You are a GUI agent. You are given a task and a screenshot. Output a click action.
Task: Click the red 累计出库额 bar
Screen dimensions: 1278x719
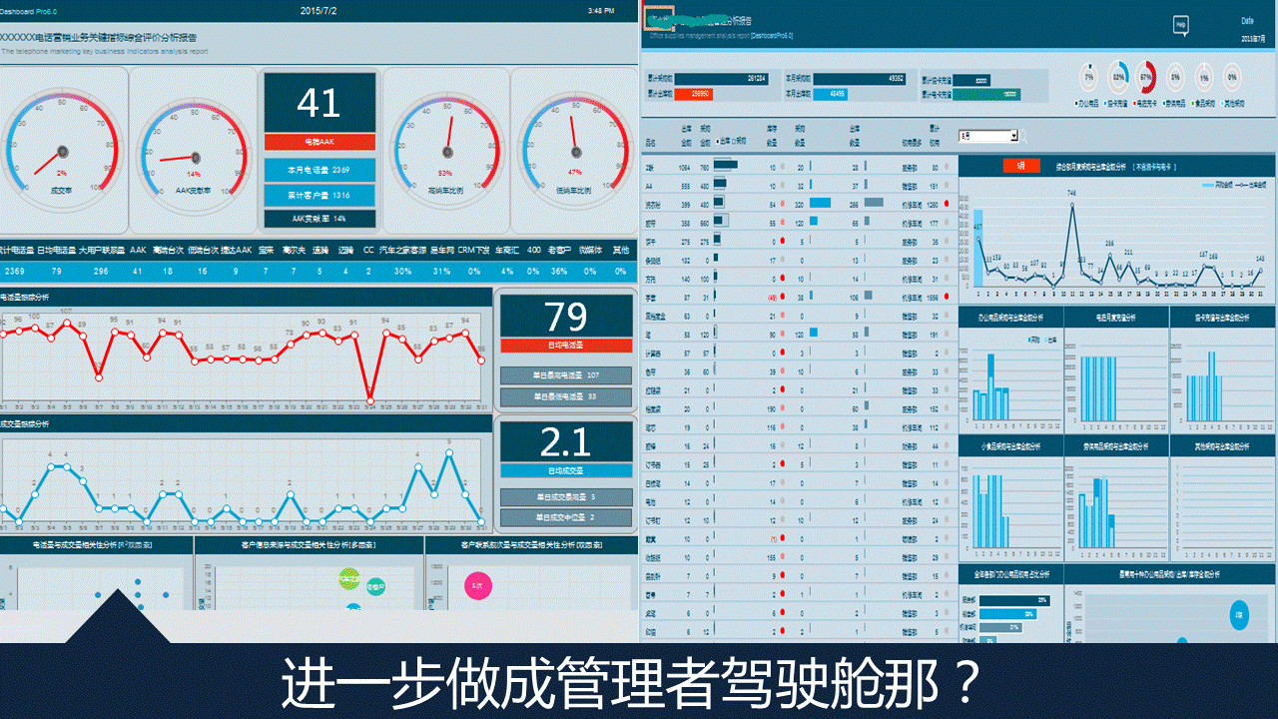pos(693,94)
